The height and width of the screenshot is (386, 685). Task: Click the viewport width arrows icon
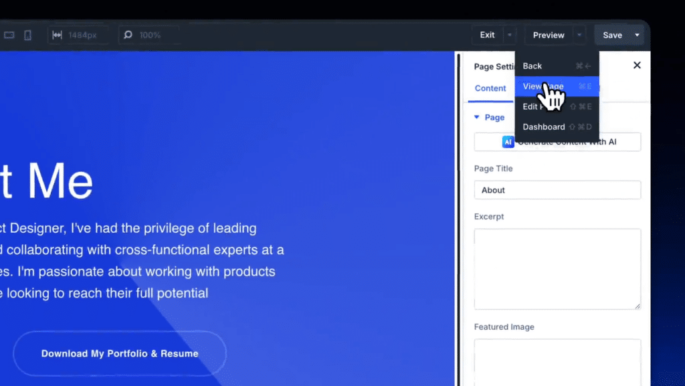click(58, 35)
